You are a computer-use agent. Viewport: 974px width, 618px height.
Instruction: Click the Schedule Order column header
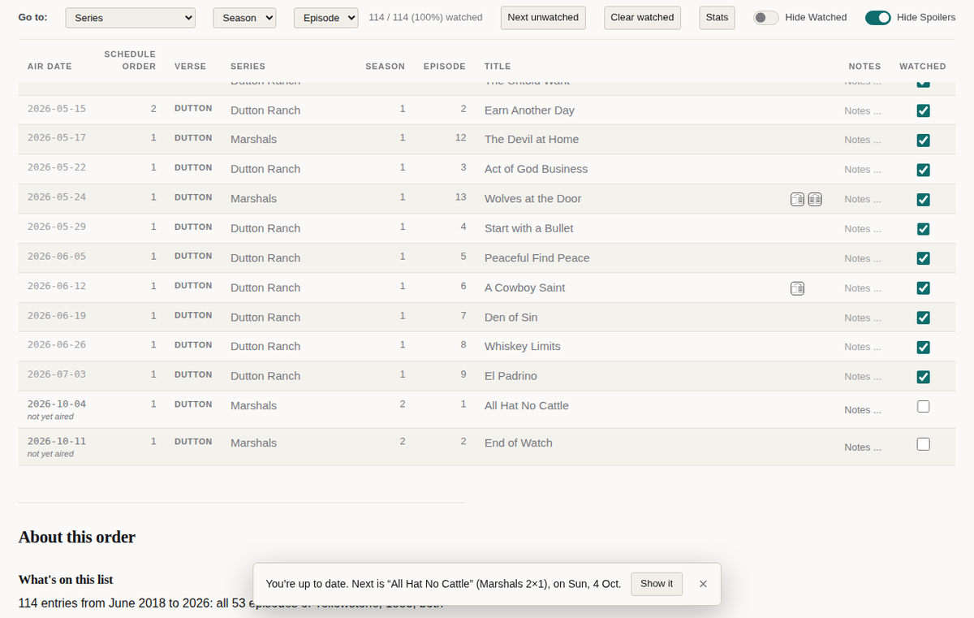pos(130,60)
